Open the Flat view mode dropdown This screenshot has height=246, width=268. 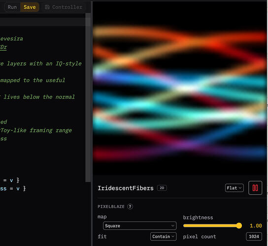click(x=234, y=188)
